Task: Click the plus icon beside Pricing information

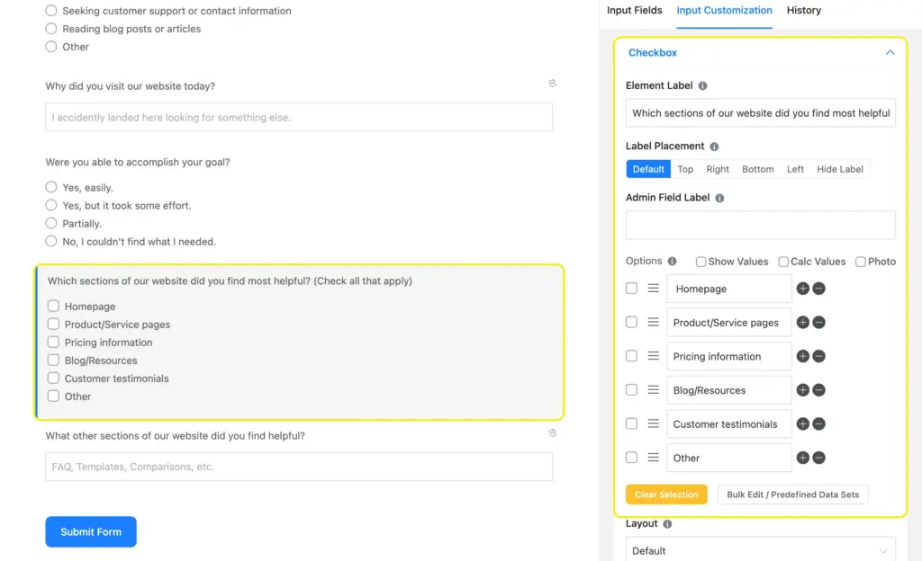Action: coord(802,356)
